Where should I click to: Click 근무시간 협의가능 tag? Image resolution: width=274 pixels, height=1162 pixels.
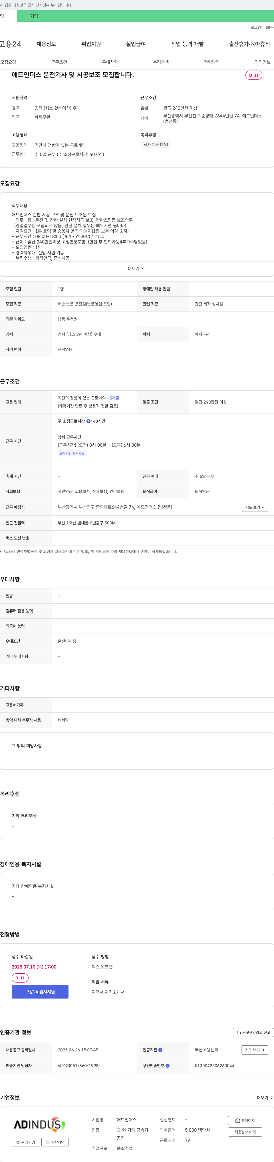tap(72, 453)
